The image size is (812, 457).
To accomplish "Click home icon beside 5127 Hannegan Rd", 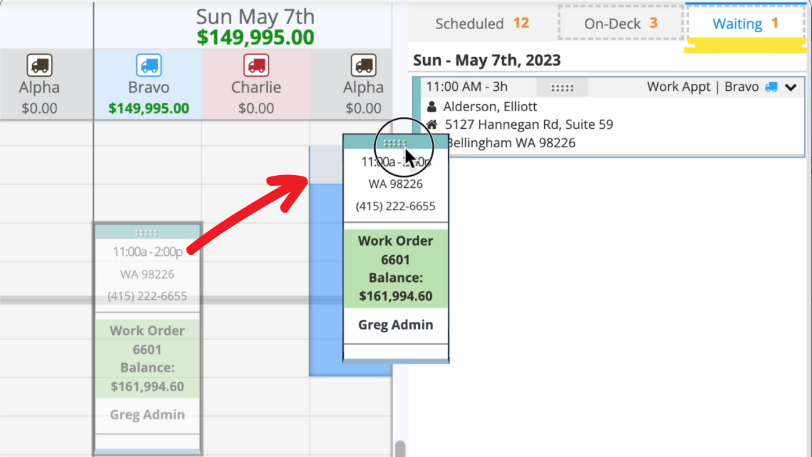I will click(x=432, y=124).
